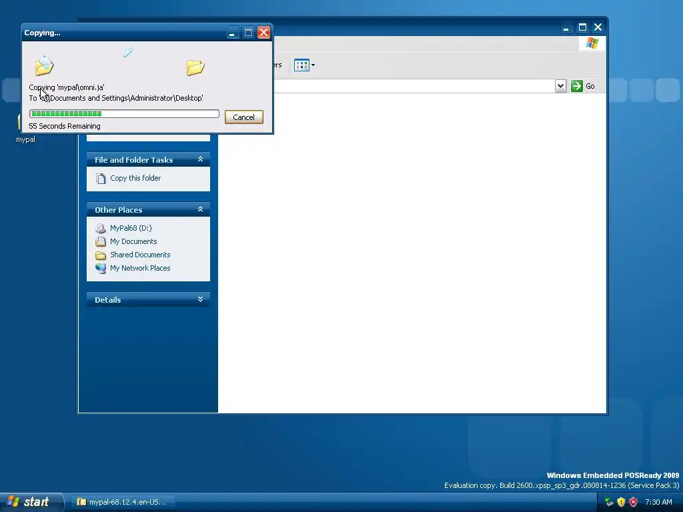Click the Shared Documents folder icon
683x512 pixels.
pos(101,255)
